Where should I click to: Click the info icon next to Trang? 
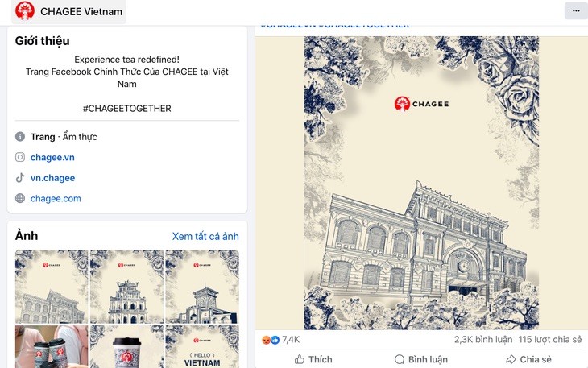[x=20, y=136]
